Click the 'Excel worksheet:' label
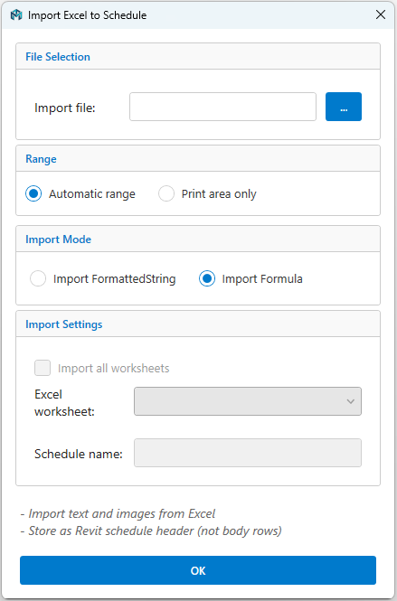Image resolution: width=397 pixels, height=601 pixels. point(64,403)
